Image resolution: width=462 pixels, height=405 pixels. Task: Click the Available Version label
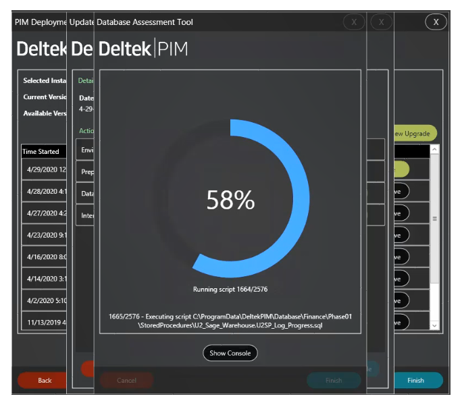tap(45, 113)
